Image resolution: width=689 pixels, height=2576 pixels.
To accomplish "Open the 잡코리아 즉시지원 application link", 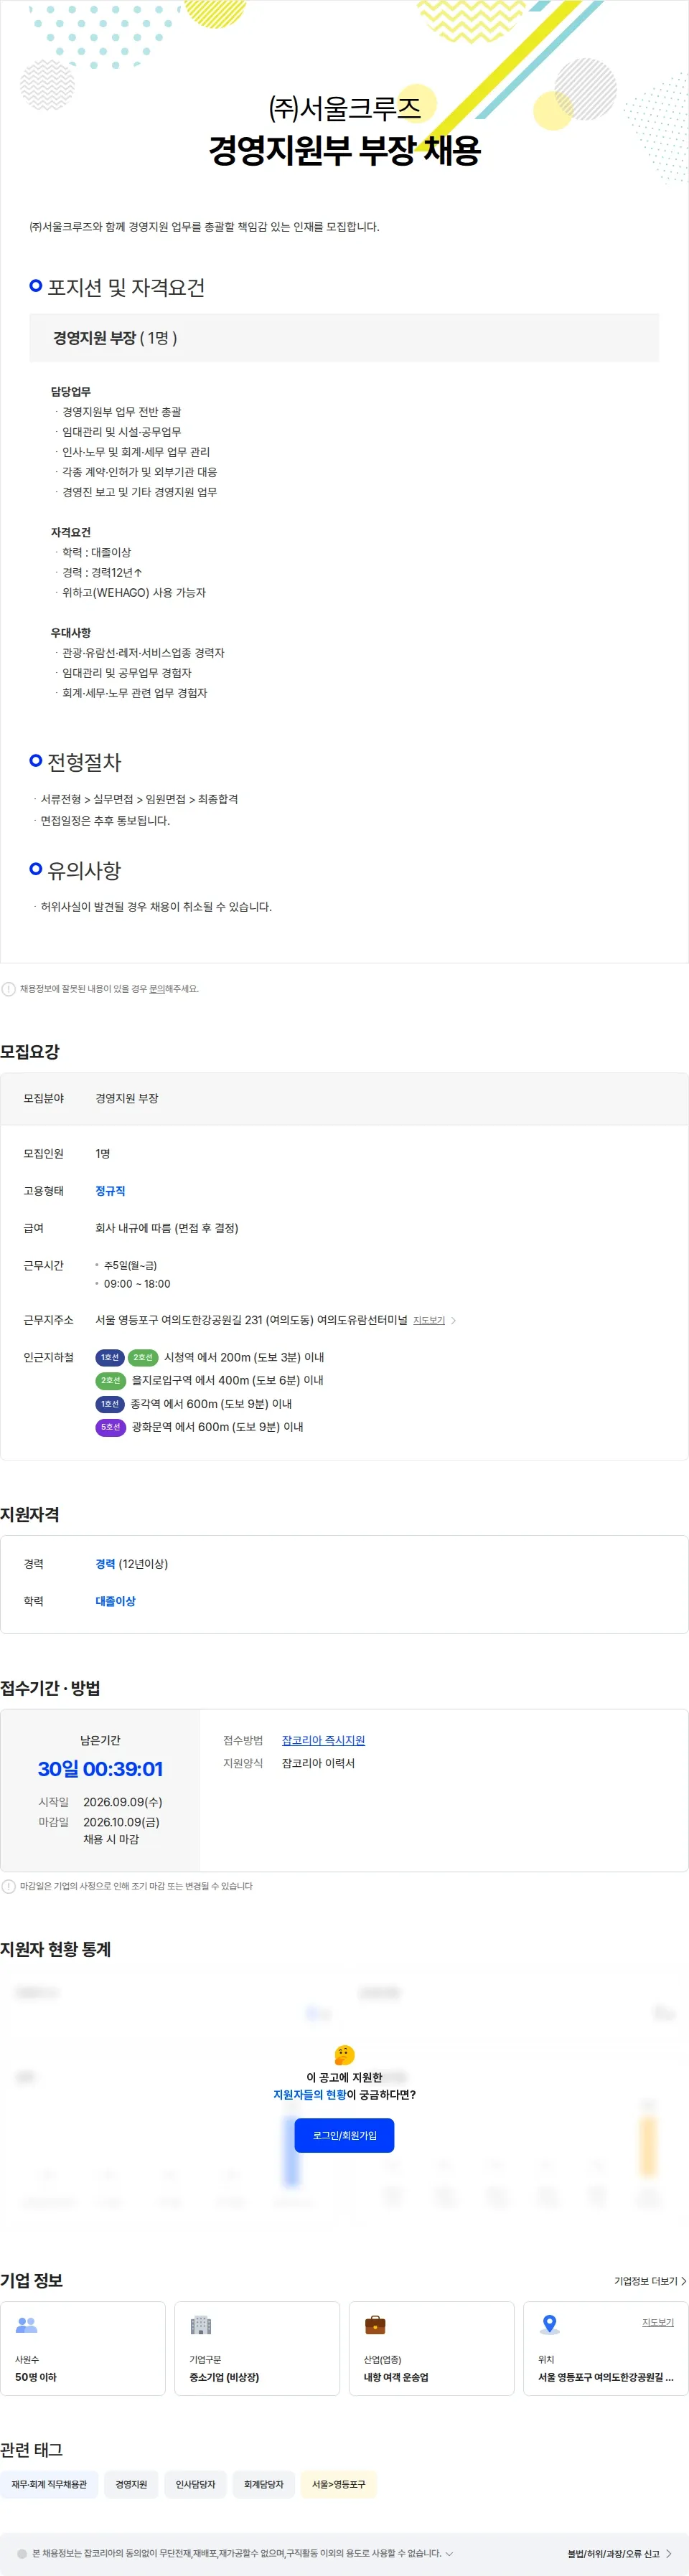I will [323, 1740].
